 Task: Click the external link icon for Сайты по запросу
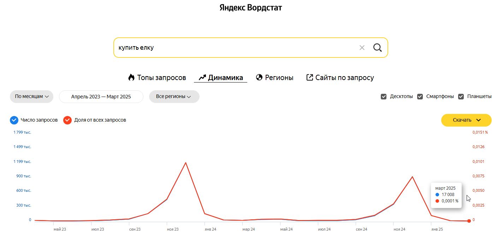(x=309, y=78)
